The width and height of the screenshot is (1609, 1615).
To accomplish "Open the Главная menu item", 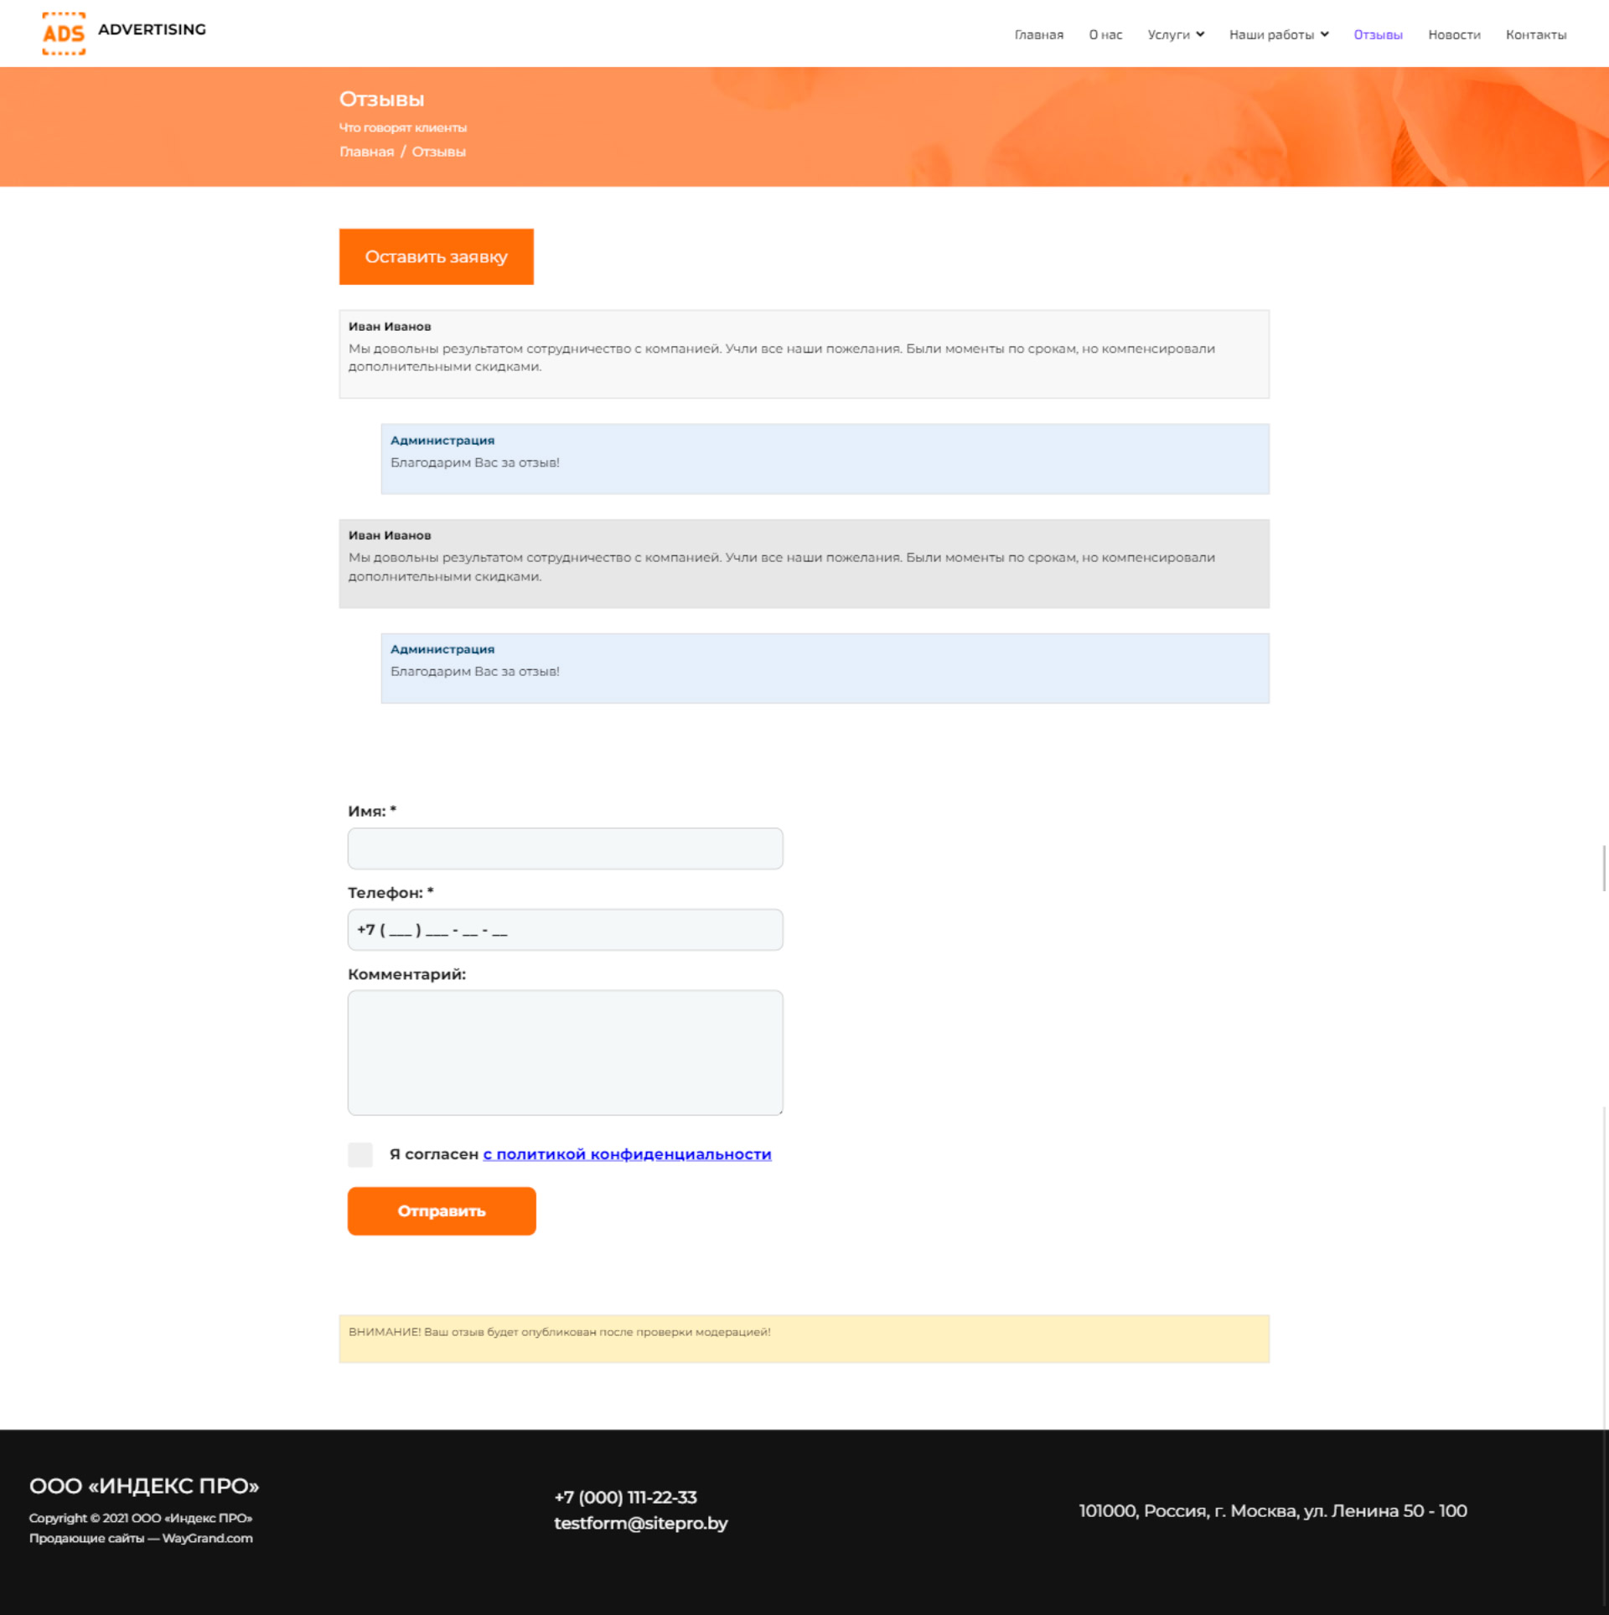I will pos(1038,34).
